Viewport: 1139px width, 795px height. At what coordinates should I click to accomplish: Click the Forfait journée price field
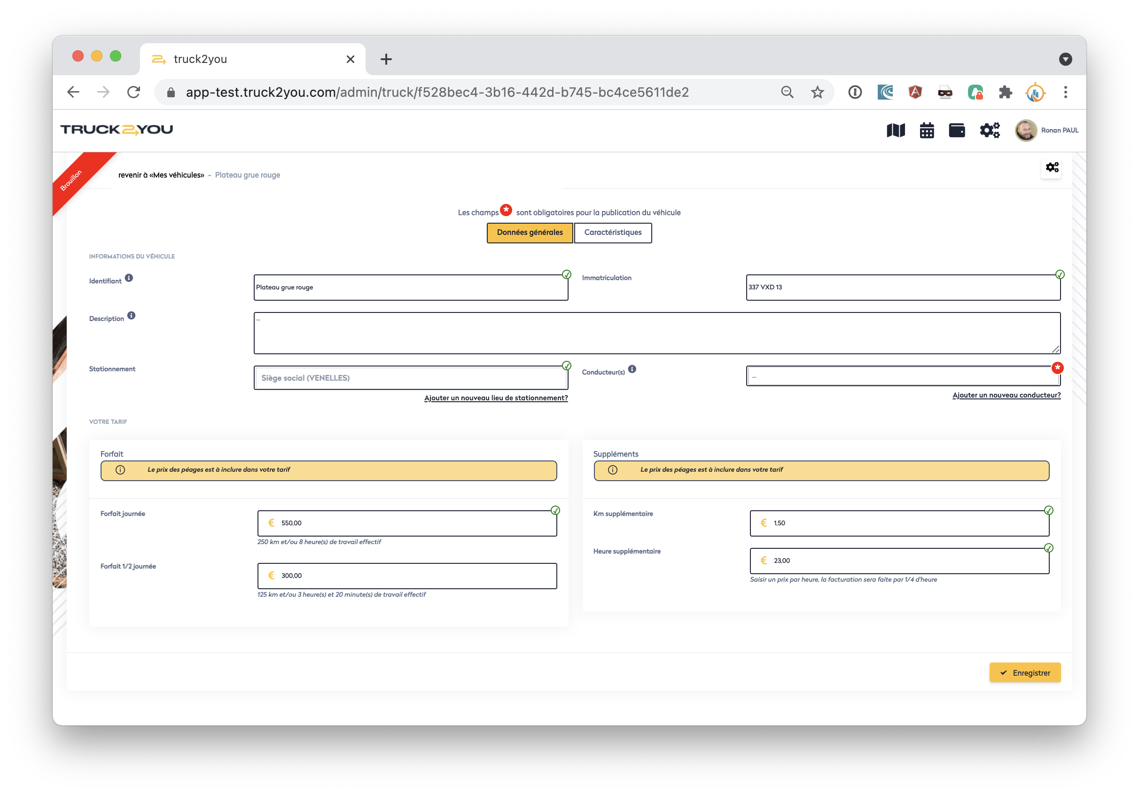(x=407, y=523)
